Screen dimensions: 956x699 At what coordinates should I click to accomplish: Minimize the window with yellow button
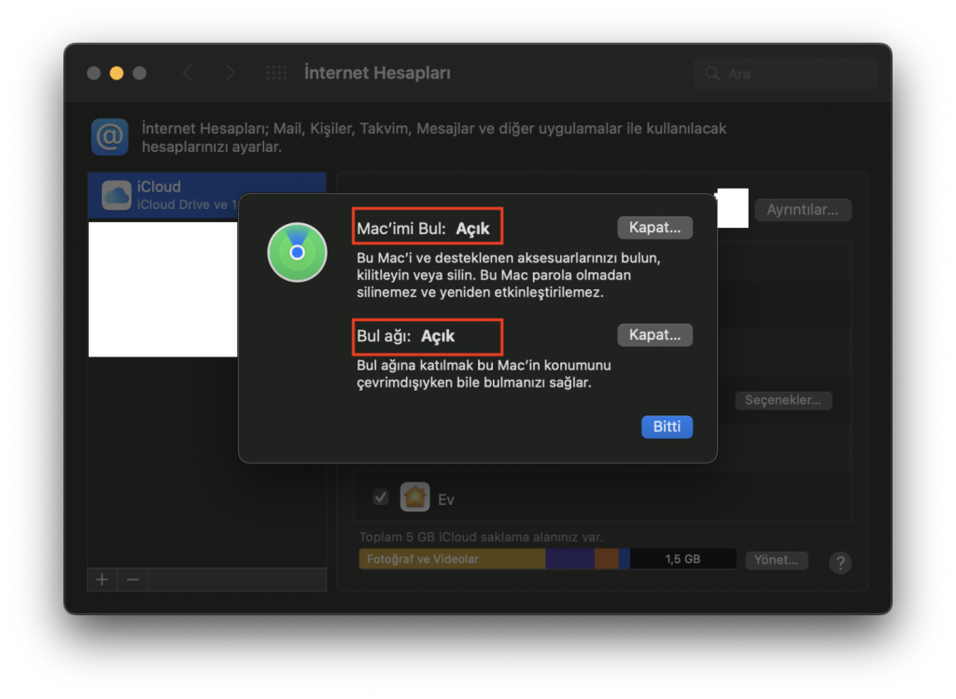point(117,73)
